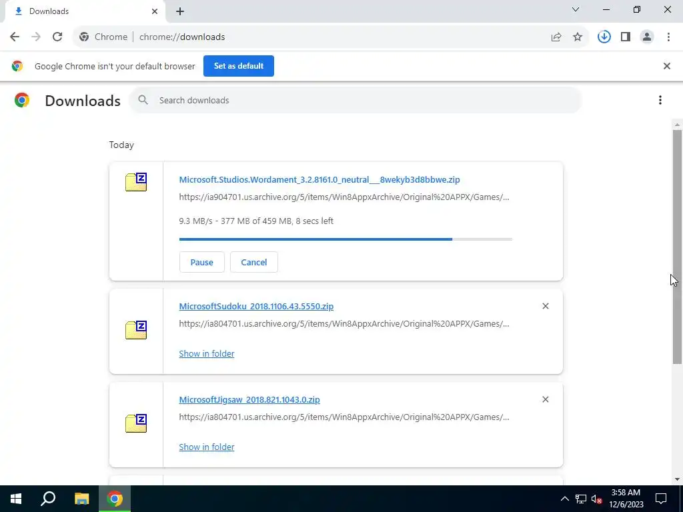Click the search magnifier icon
Screen dimensions: 683x512
click(x=143, y=100)
